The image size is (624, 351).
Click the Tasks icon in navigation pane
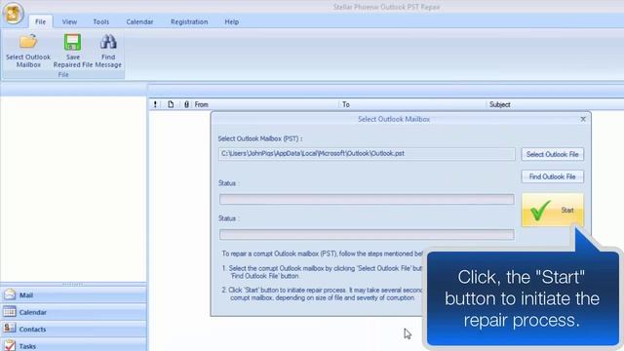coord(10,345)
